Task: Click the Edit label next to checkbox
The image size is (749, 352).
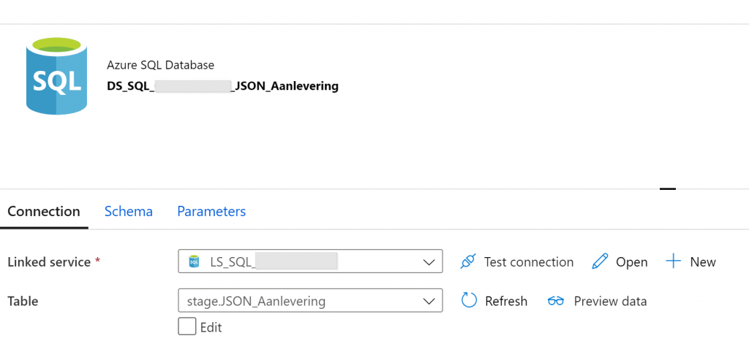Action: coord(211,327)
